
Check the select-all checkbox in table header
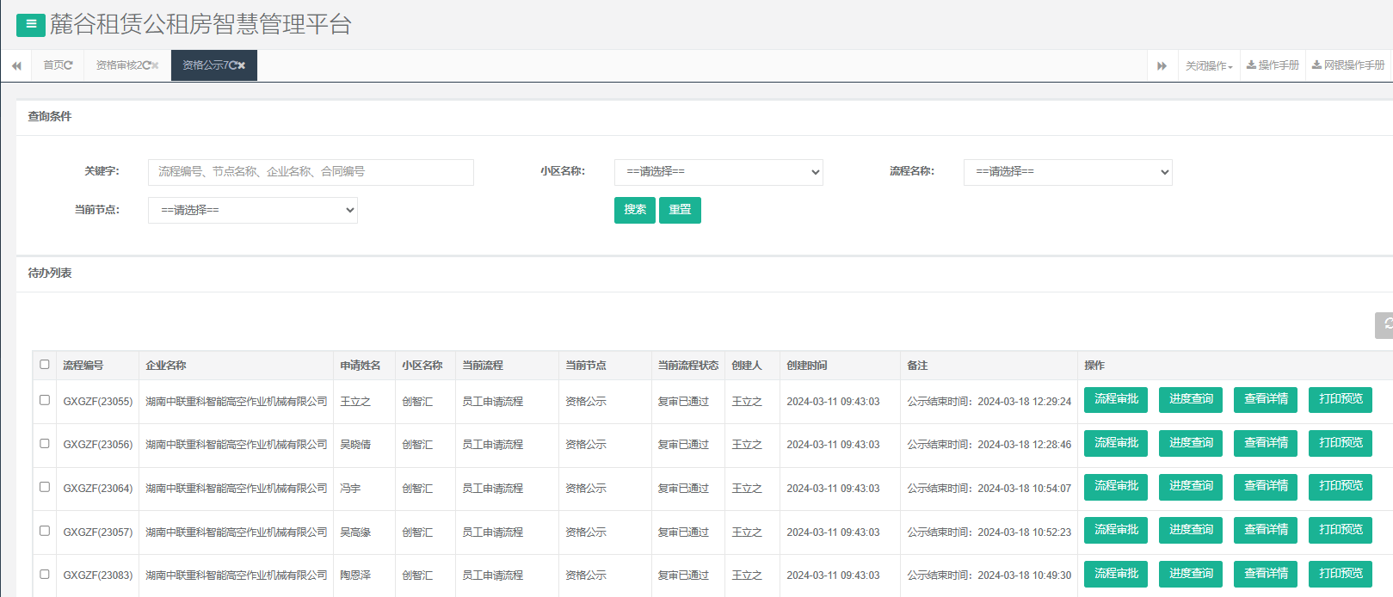click(x=45, y=365)
